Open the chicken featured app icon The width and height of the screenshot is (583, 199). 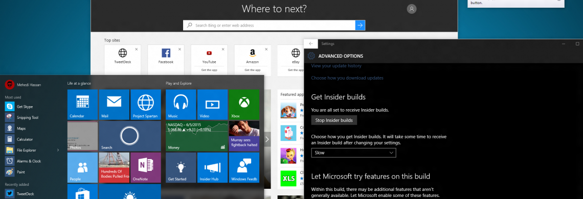tap(288, 133)
